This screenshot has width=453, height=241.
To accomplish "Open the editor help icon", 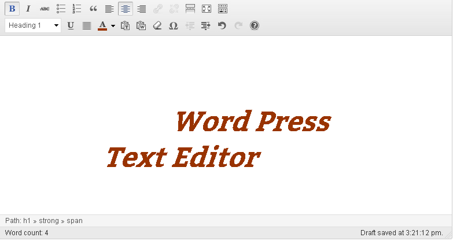I will (x=254, y=25).
